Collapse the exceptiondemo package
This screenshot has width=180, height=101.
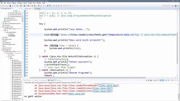pyautogui.click(x=5, y=32)
